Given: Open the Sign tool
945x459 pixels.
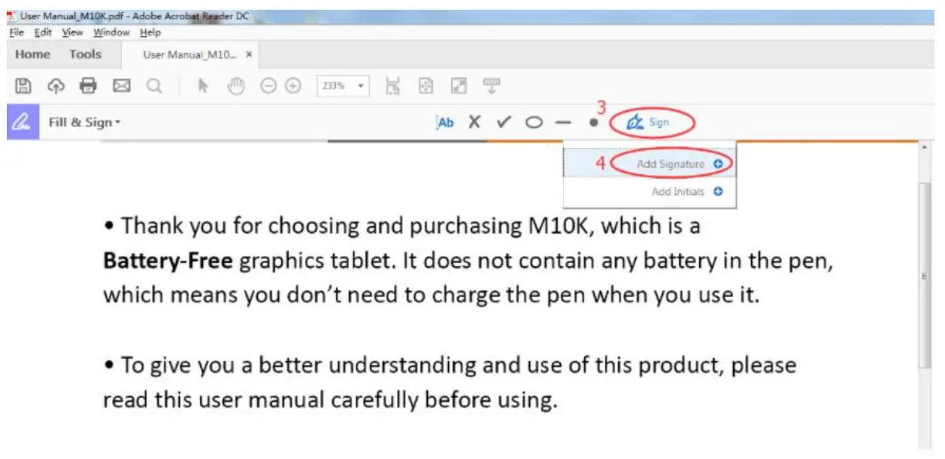Looking at the screenshot, I should click(653, 122).
